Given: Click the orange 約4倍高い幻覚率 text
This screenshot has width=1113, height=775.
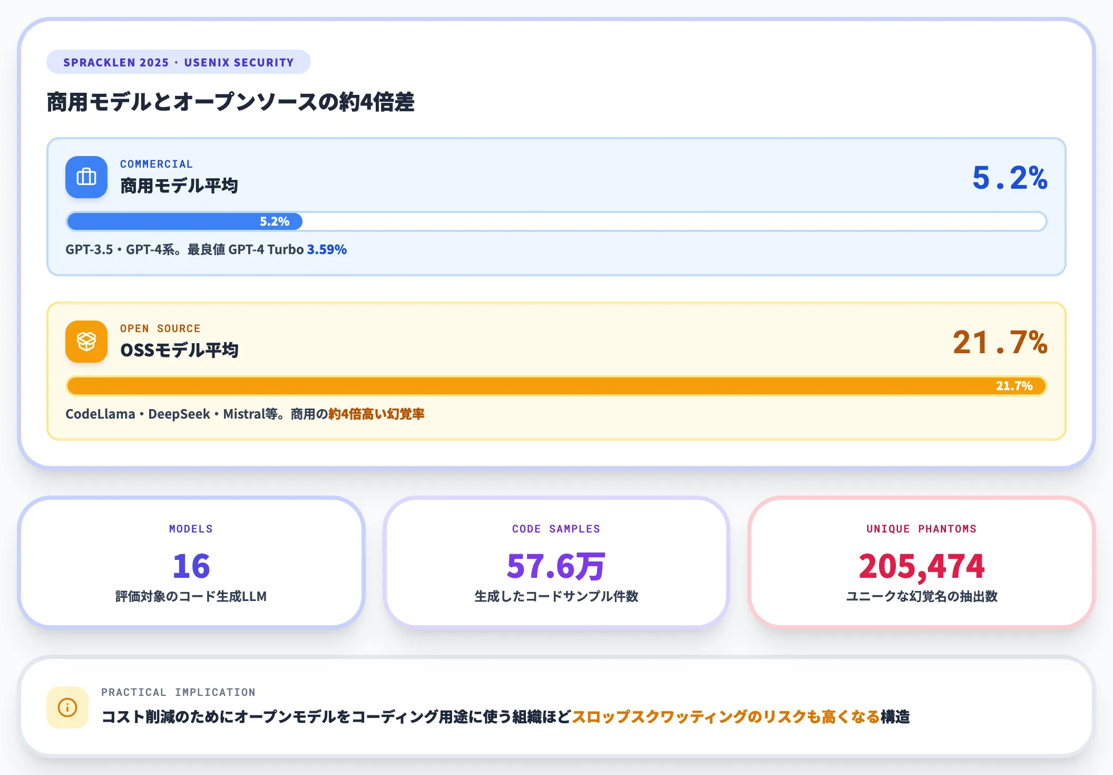Looking at the screenshot, I should [376, 414].
